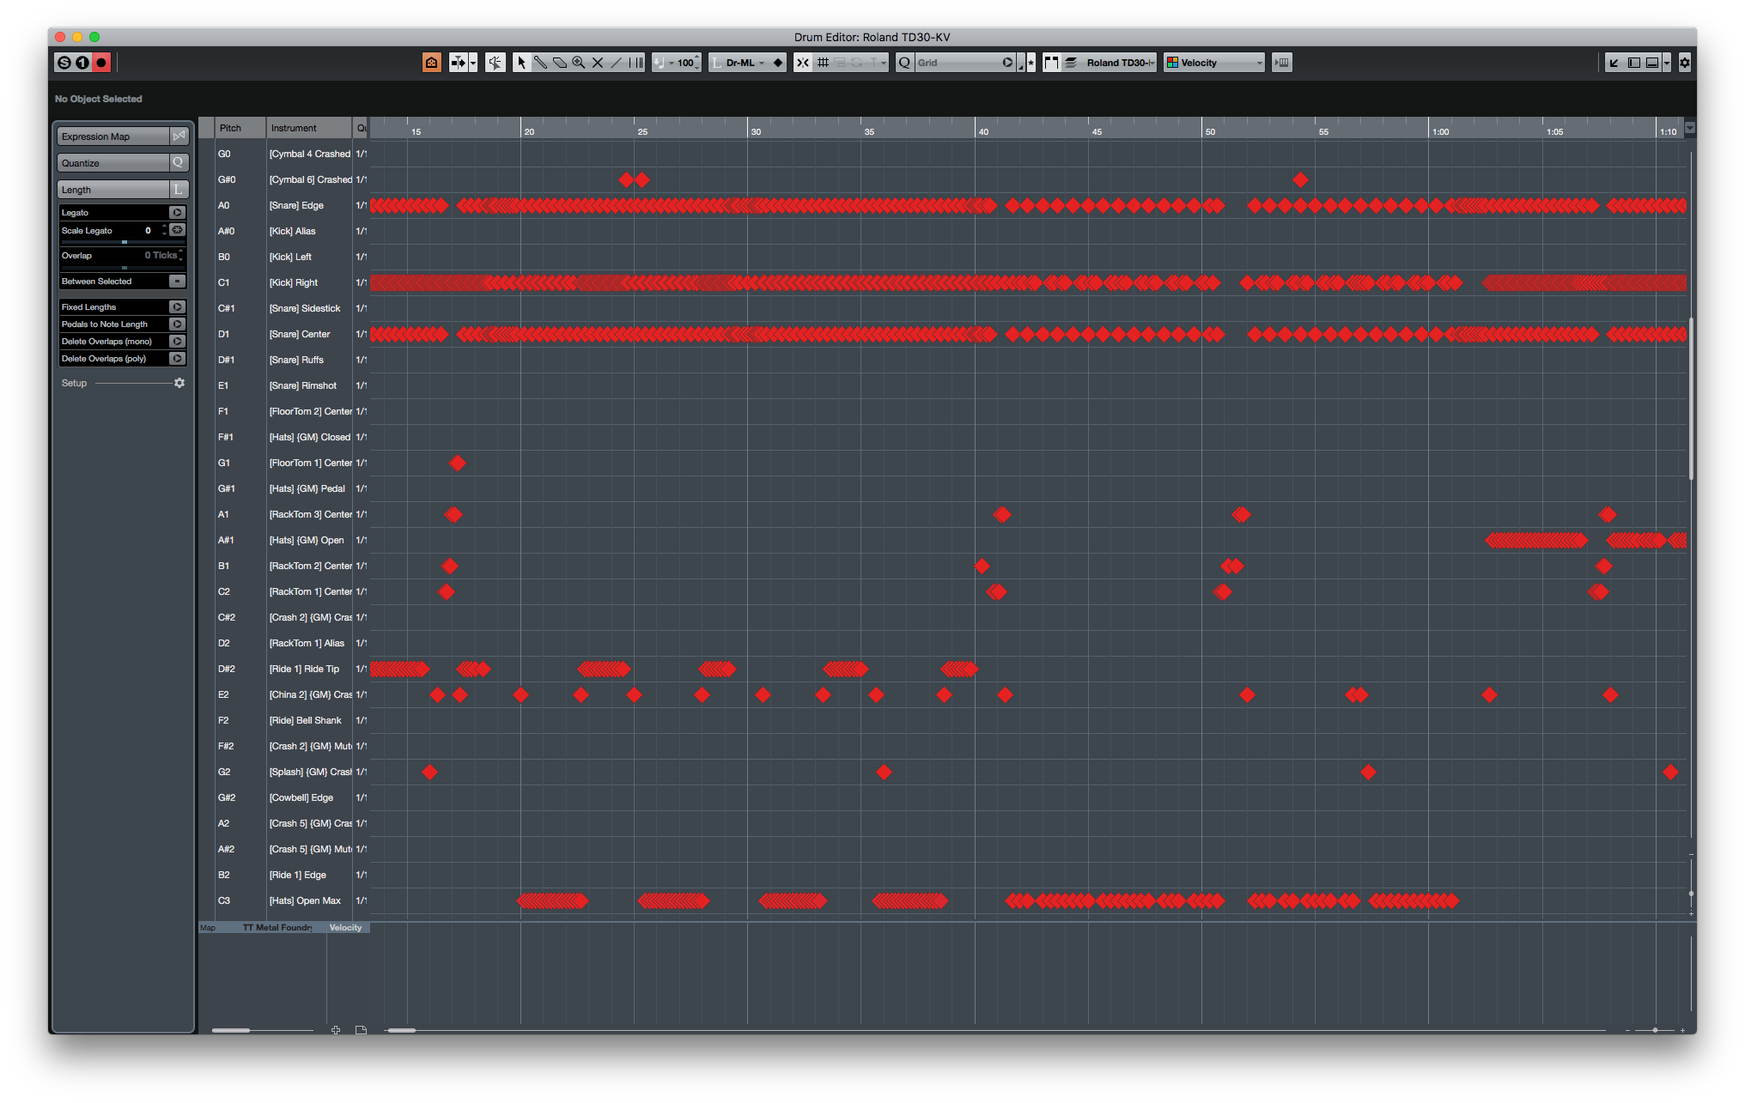Click the Edit Active Part Only layers icon
1745x1103 pixels.
1071,63
